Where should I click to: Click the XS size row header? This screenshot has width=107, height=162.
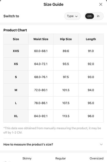(16, 64)
